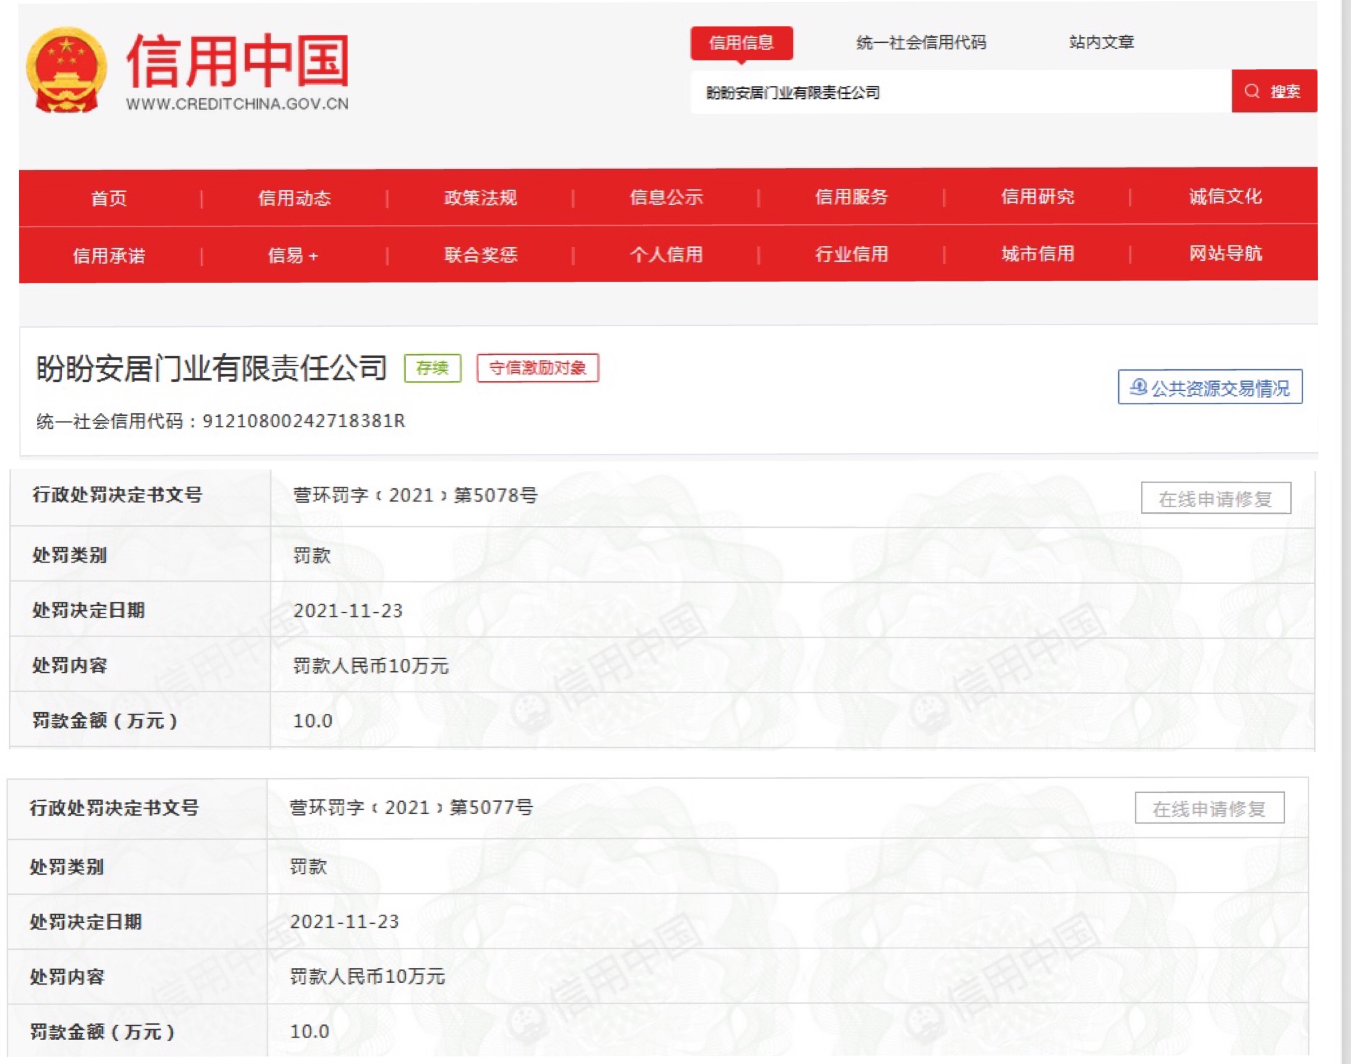Click date 2021-11-23 in the 第5078号 record
The image size is (1351, 1064).
tap(348, 611)
